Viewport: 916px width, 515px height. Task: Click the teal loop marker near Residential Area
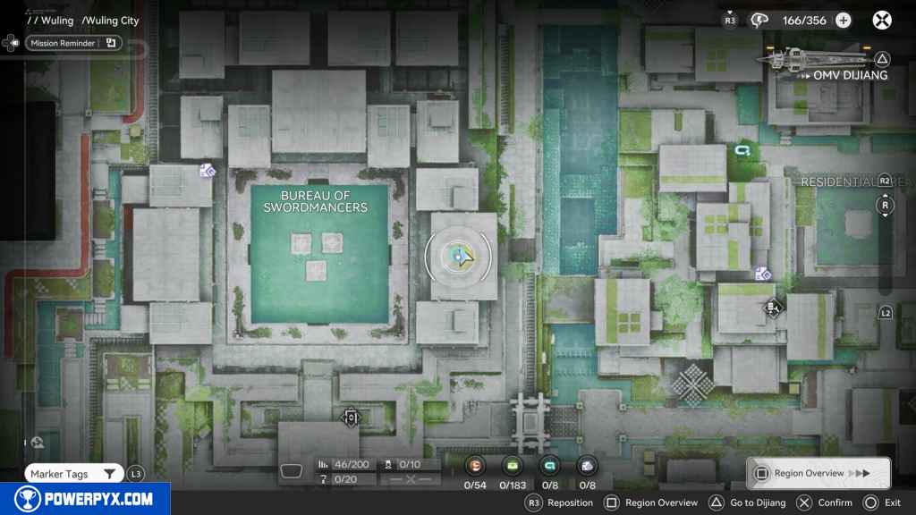point(741,153)
